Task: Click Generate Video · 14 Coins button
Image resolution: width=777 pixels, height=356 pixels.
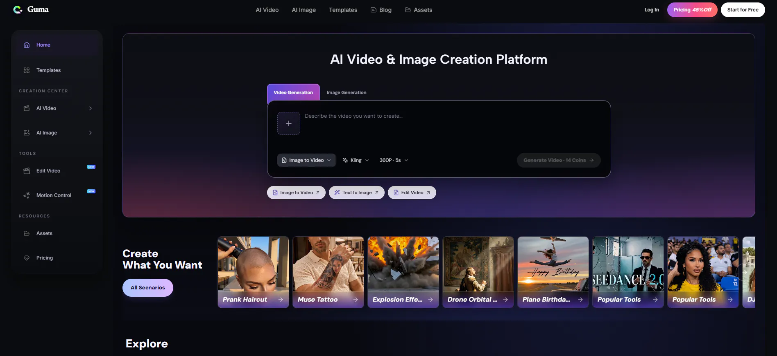Action: tap(559, 160)
